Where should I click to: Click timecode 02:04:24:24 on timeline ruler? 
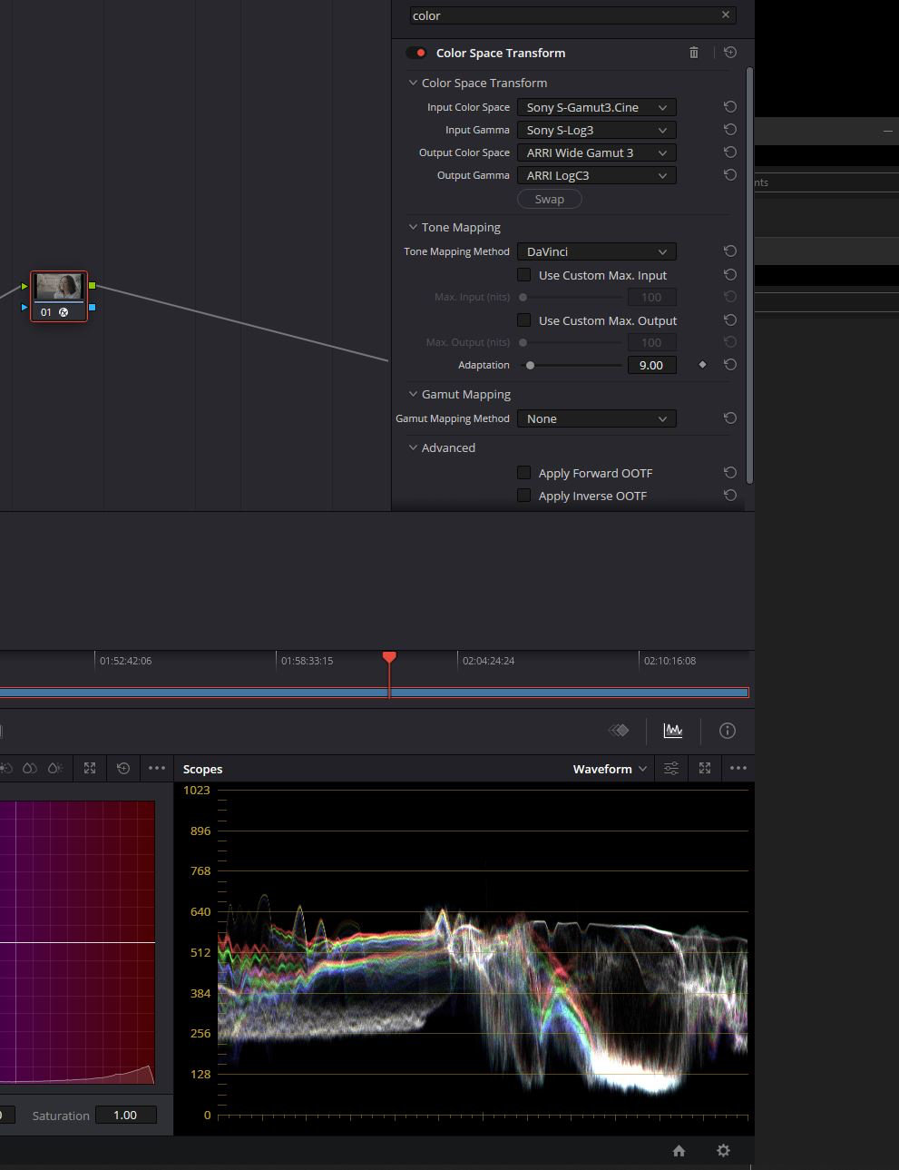[x=489, y=661]
